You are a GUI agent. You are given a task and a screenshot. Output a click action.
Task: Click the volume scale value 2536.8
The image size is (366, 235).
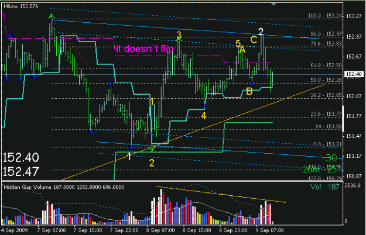coord(354,186)
